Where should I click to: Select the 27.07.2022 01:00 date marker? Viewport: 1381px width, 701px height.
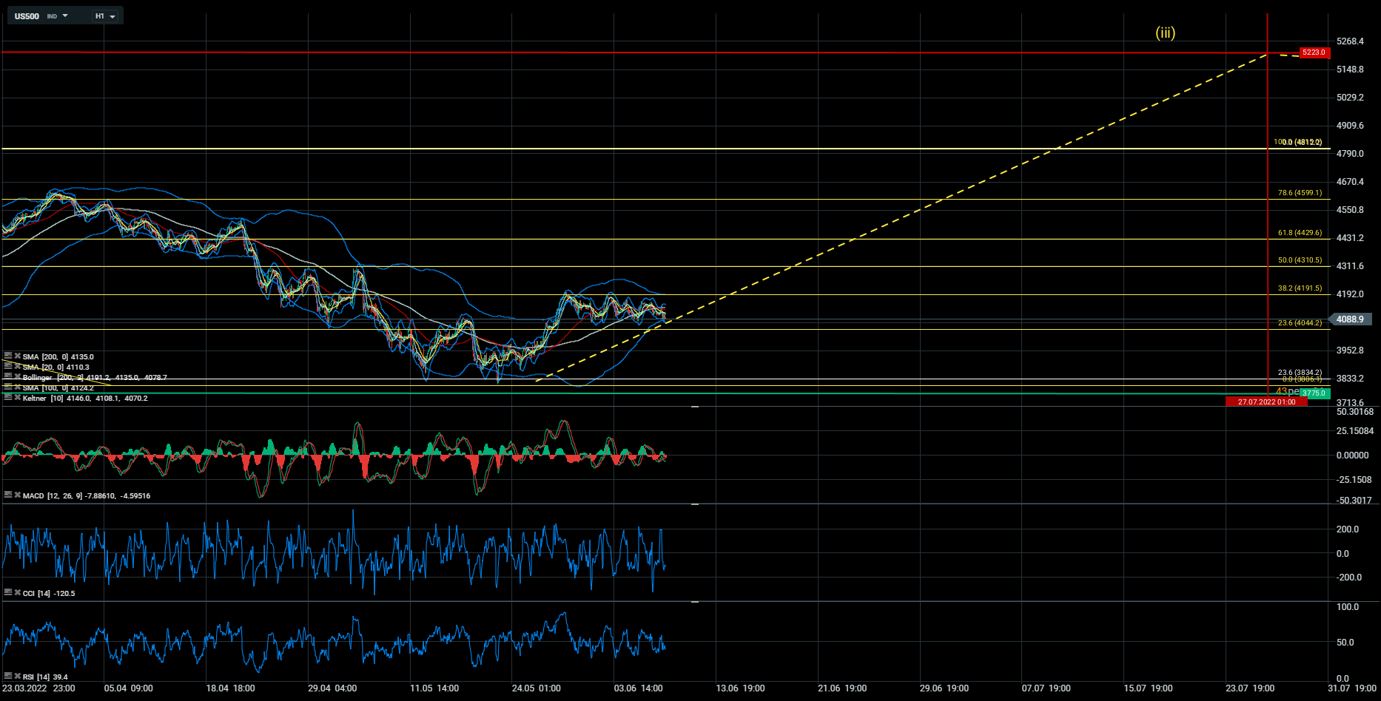click(1266, 402)
